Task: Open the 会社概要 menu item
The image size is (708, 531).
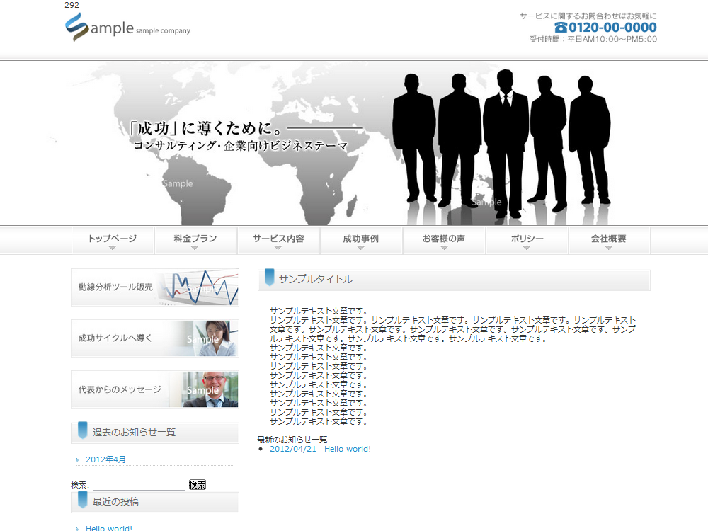Action: tap(609, 241)
